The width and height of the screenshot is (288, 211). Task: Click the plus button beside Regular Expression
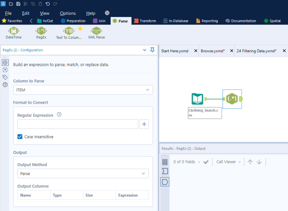(144, 124)
